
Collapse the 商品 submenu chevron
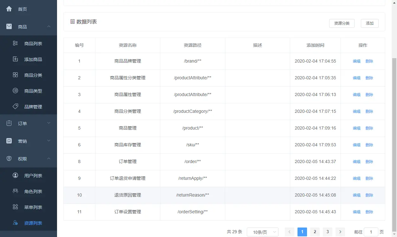click(49, 27)
